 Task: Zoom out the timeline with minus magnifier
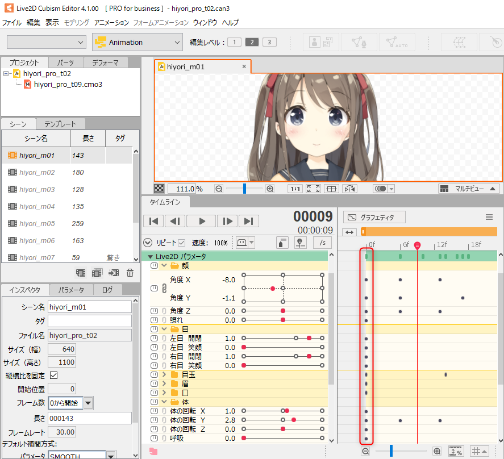pos(365,451)
